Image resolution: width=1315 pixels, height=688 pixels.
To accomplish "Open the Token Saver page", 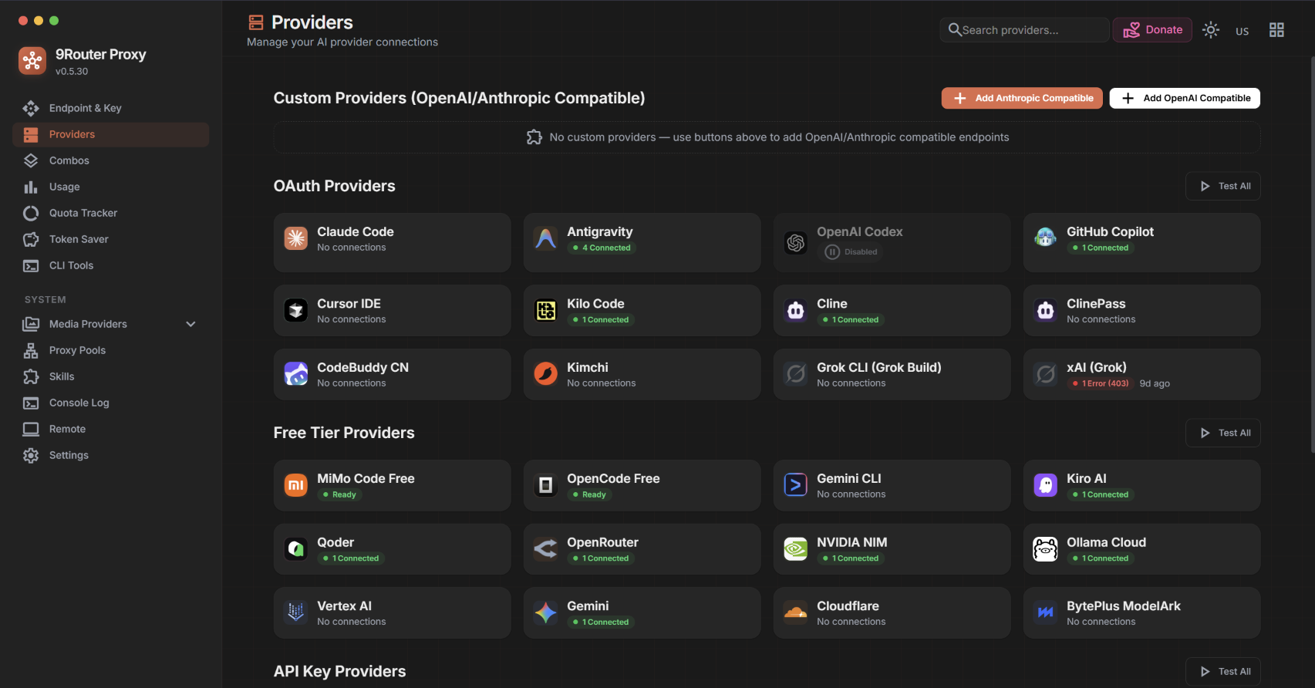I will (x=111, y=239).
